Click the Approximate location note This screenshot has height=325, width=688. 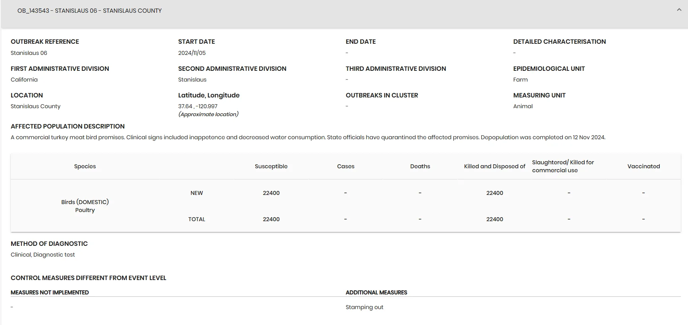[208, 114]
